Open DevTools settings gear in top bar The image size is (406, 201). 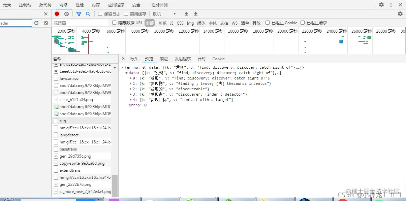click(x=381, y=5)
